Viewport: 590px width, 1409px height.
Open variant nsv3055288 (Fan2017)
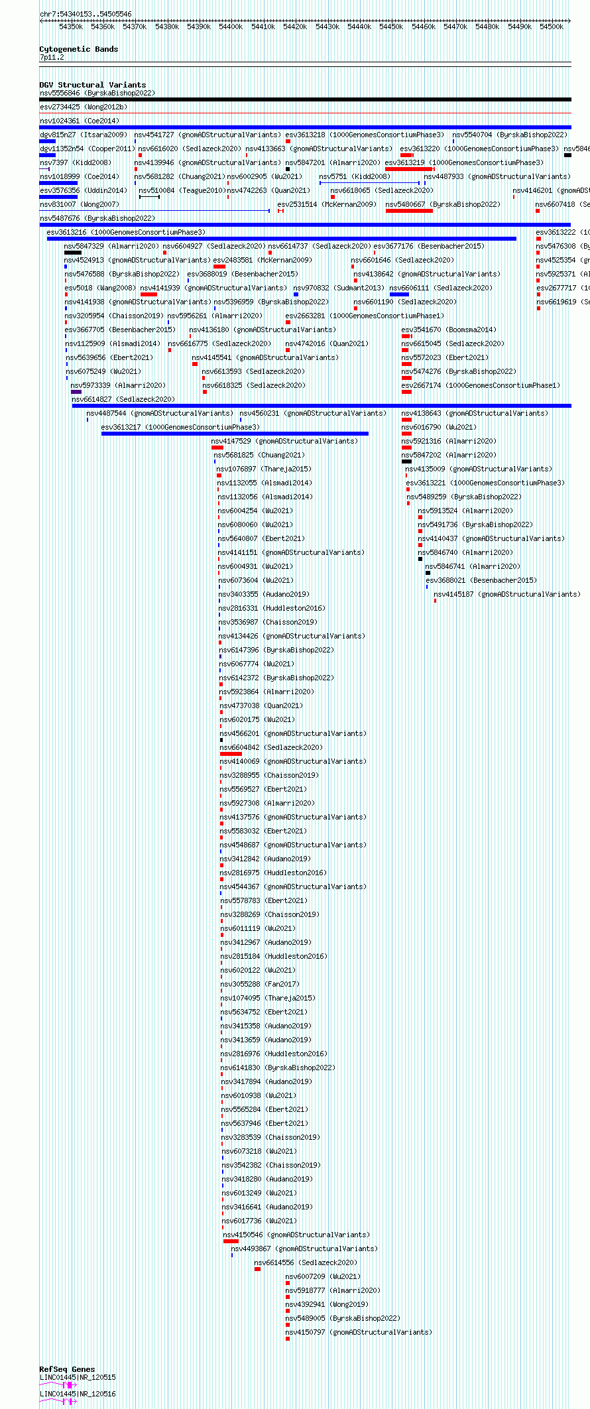tap(261, 984)
